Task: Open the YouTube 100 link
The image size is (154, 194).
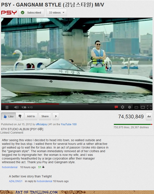Action: coord(69,124)
